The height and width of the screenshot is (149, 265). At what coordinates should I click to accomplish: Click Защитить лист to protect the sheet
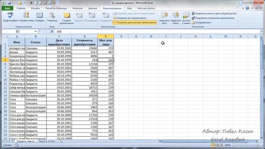164,18
